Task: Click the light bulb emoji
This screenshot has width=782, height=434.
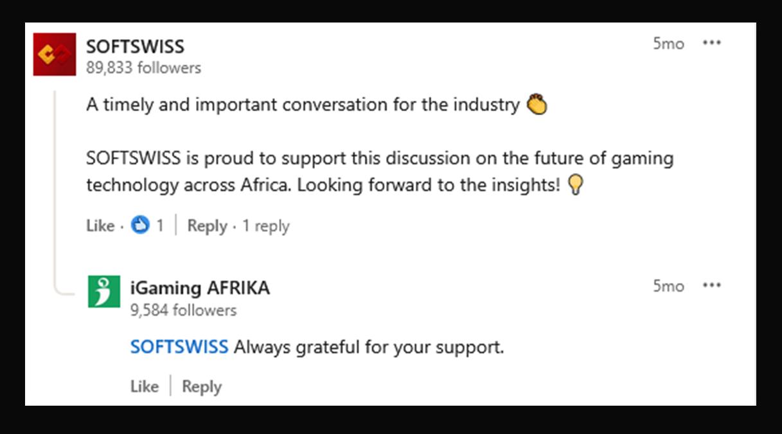Action: (576, 186)
